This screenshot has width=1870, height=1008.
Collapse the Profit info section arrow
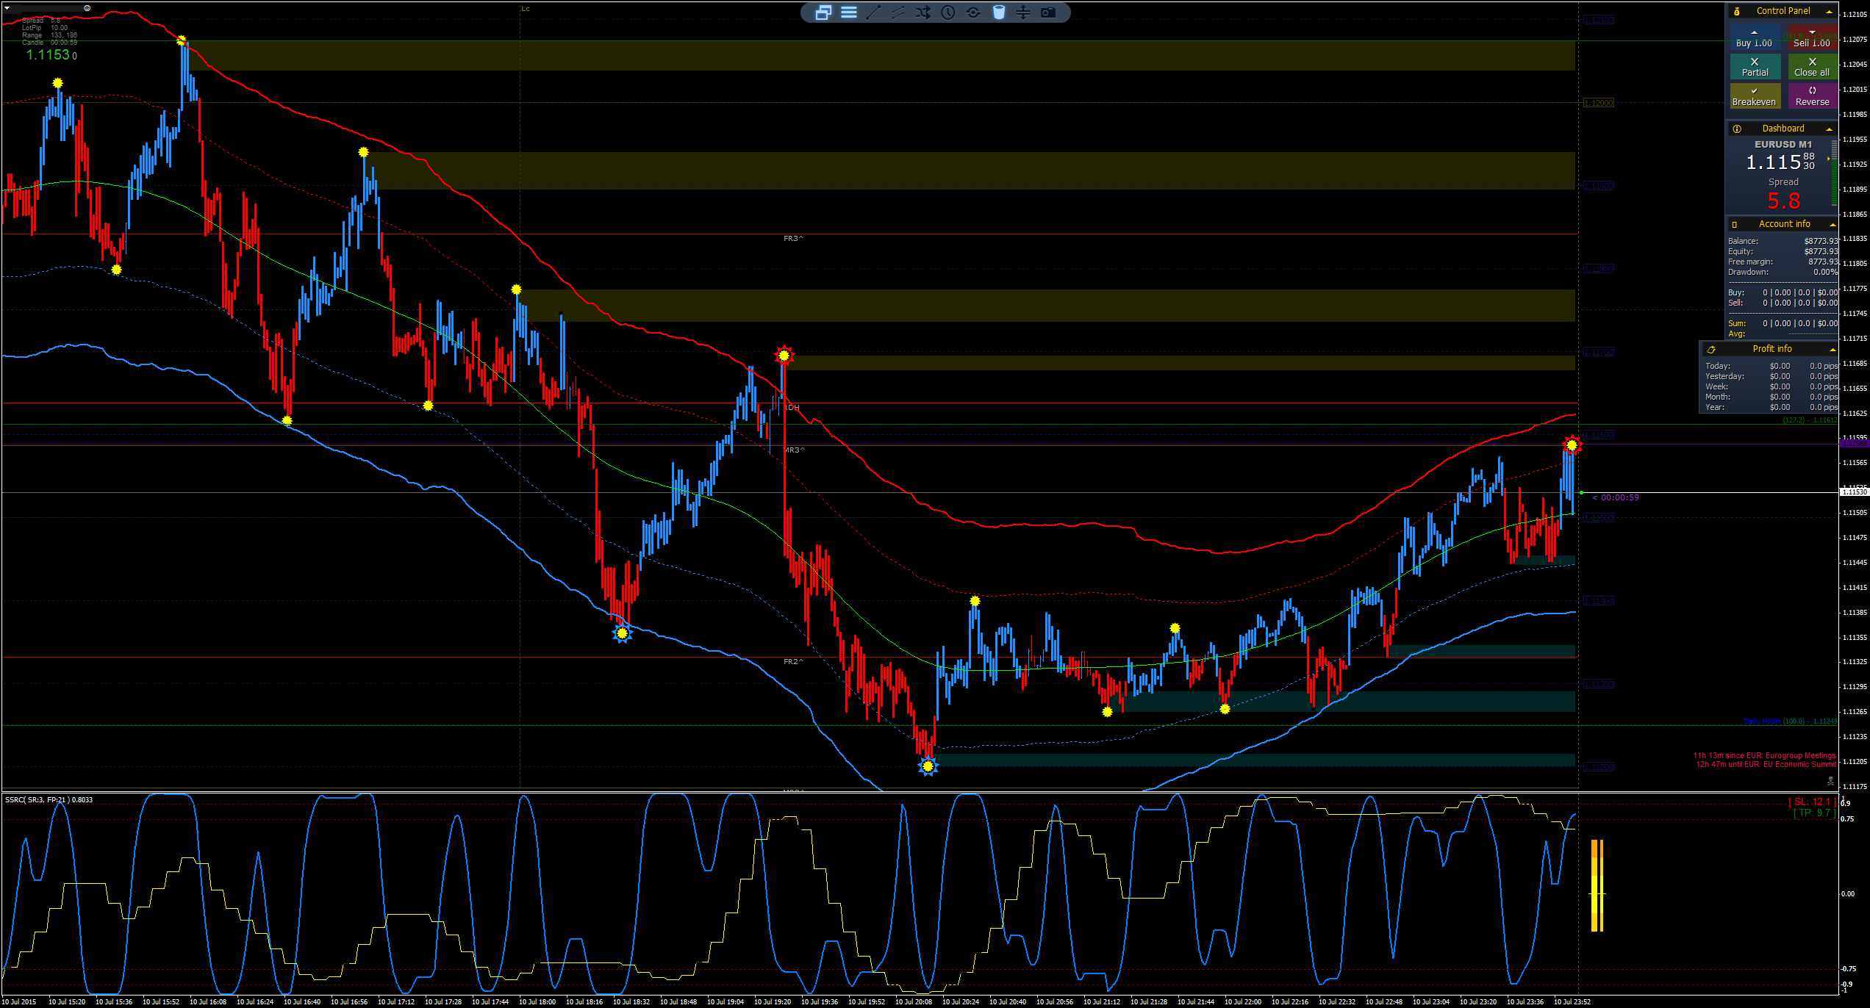click(1832, 350)
